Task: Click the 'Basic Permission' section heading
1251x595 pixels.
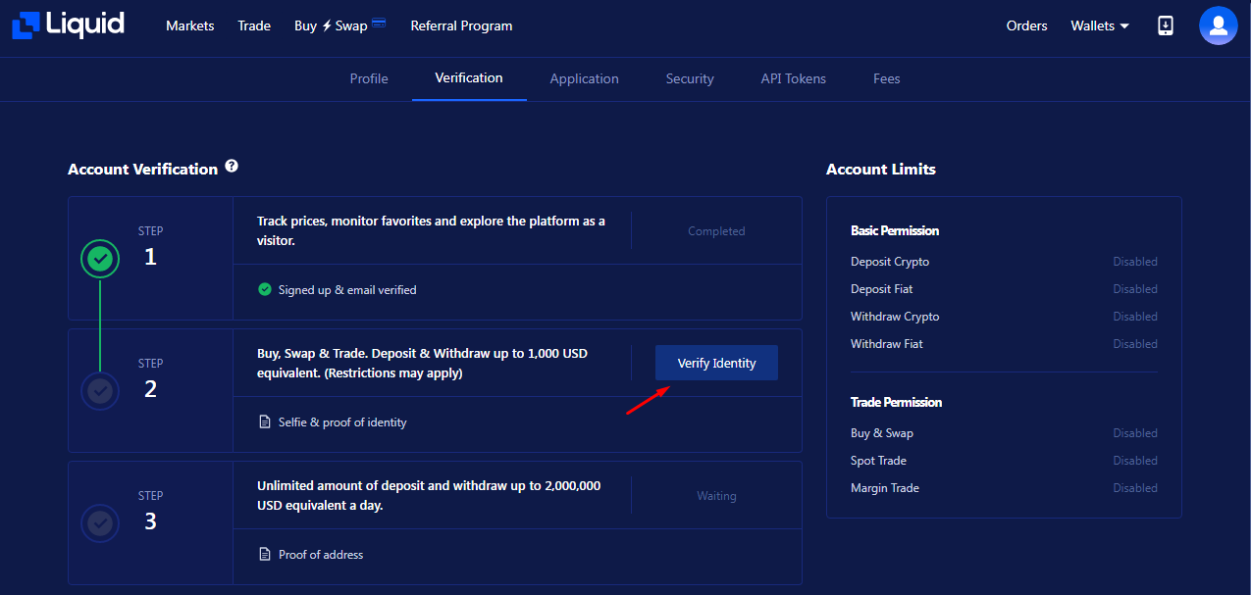Action: (x=895, y=230)
